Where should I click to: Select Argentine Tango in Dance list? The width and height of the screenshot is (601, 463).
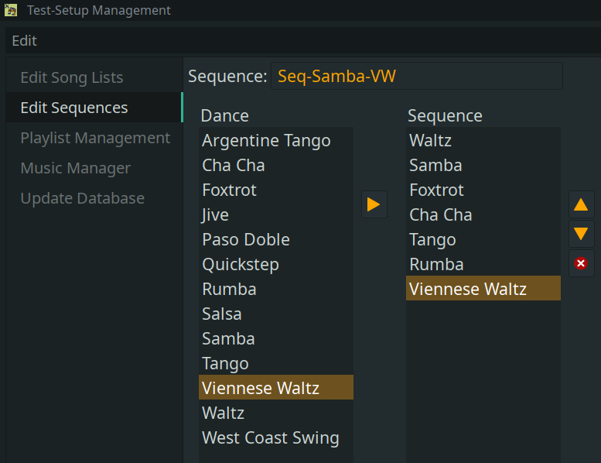pos(276,140)
